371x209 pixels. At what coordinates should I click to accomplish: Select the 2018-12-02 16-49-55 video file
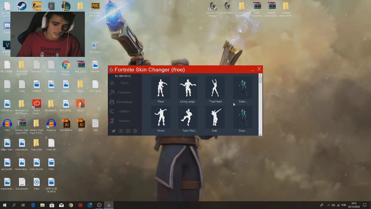pos(51,185)
